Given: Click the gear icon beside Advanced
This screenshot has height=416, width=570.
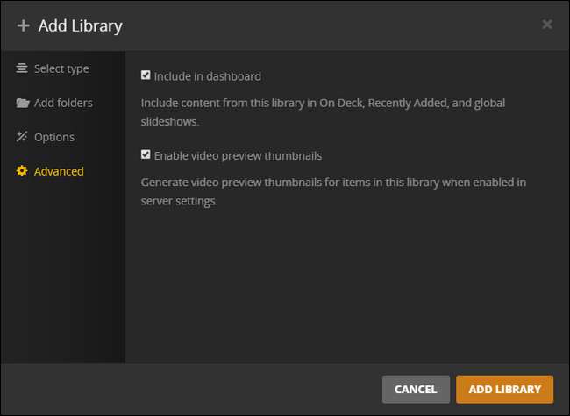Looking at the screenshot, I should tap(22, 171).
